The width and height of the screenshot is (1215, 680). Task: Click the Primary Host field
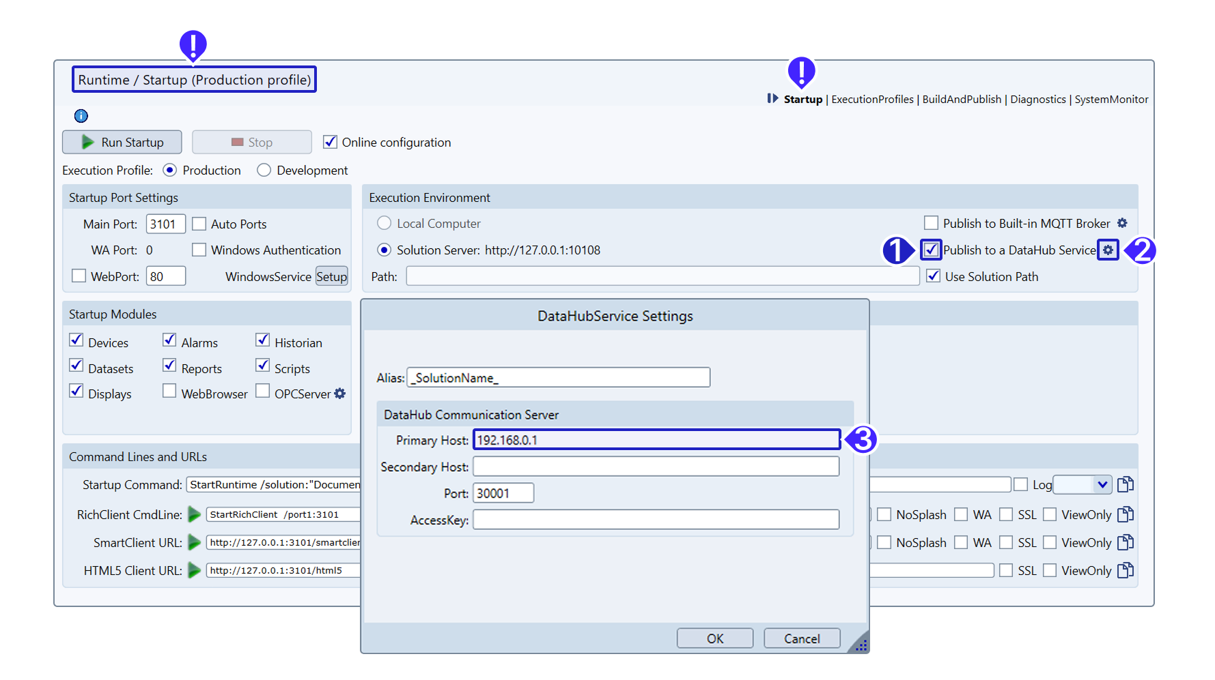tap(656, 439)
